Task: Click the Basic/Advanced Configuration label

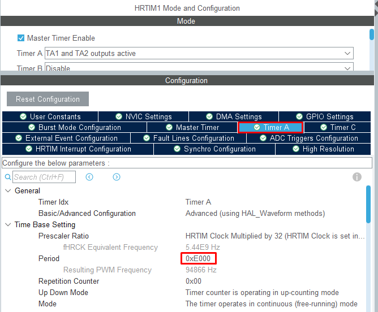Action: coord(87,213)
